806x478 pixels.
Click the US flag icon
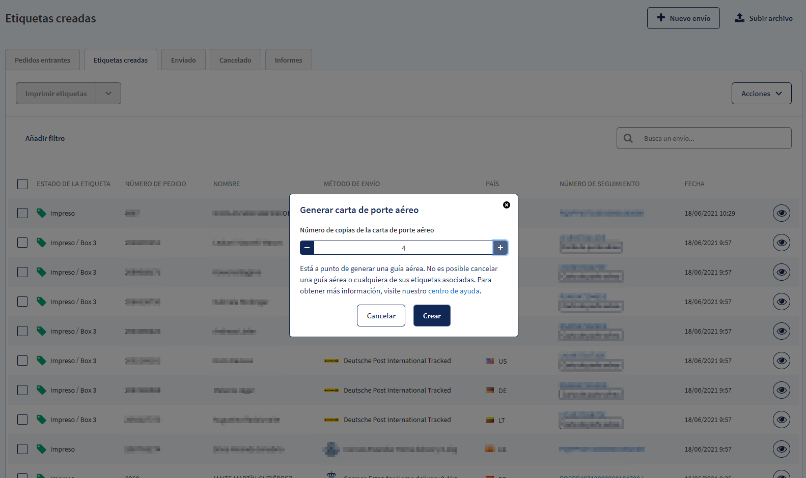[x=490, y=361]
